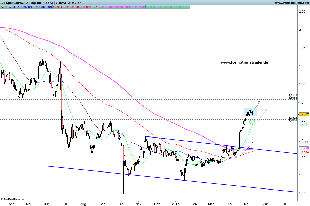This screenshot has width=310, height=206.
Task: Click the green 1,7411 price label
Action: [x=304, y=124]
